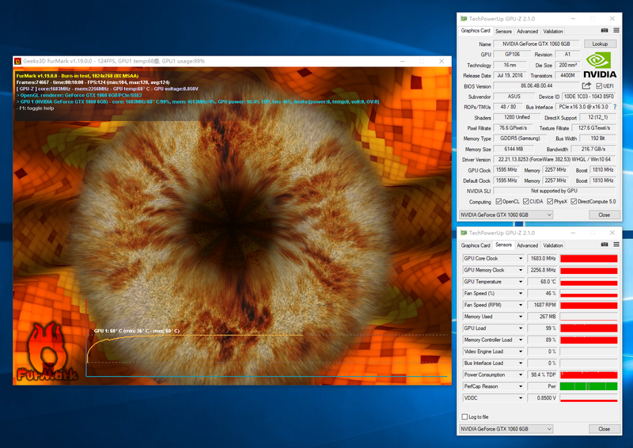Image resolution: width=633 pixels, height=448 pixels.
Task: Click the Release Date Jul 19, 2016 field
Action: point(510,75)
